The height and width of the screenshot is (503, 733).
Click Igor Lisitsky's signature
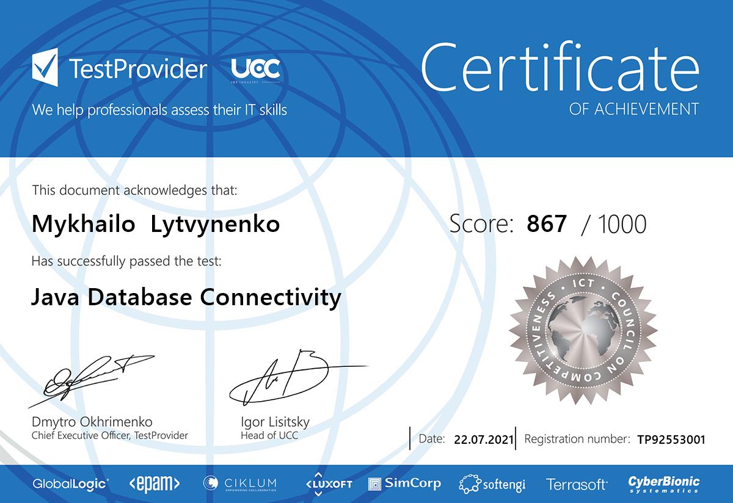(287, 377)
